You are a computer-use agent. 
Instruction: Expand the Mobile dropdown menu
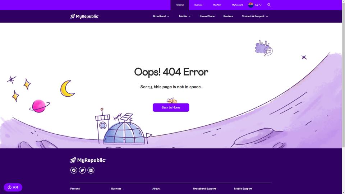point(185,16)
